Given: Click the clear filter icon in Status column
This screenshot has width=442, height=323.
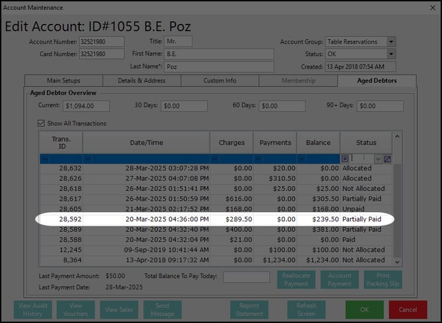Looking at the screenshot, I should pos(387,159).
